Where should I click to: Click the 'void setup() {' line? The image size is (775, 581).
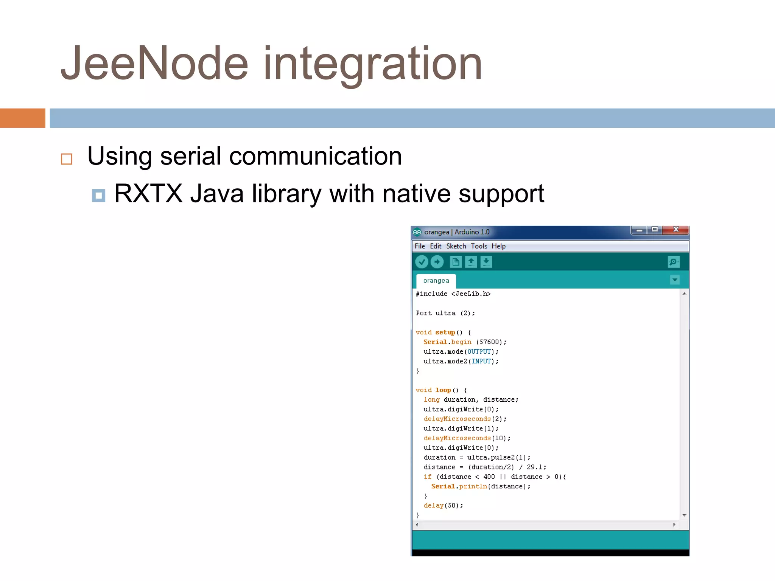pyautogui.click(x=443, y=332)
